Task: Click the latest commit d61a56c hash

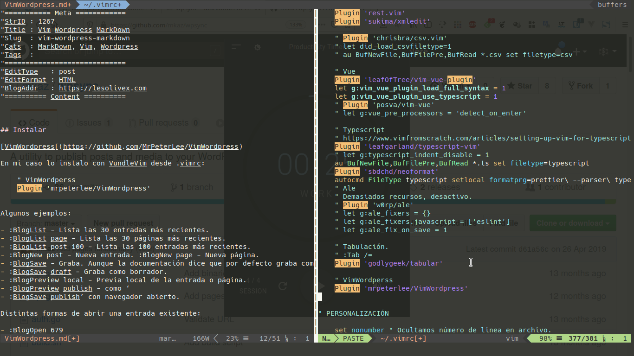Action: pos(533,249)
